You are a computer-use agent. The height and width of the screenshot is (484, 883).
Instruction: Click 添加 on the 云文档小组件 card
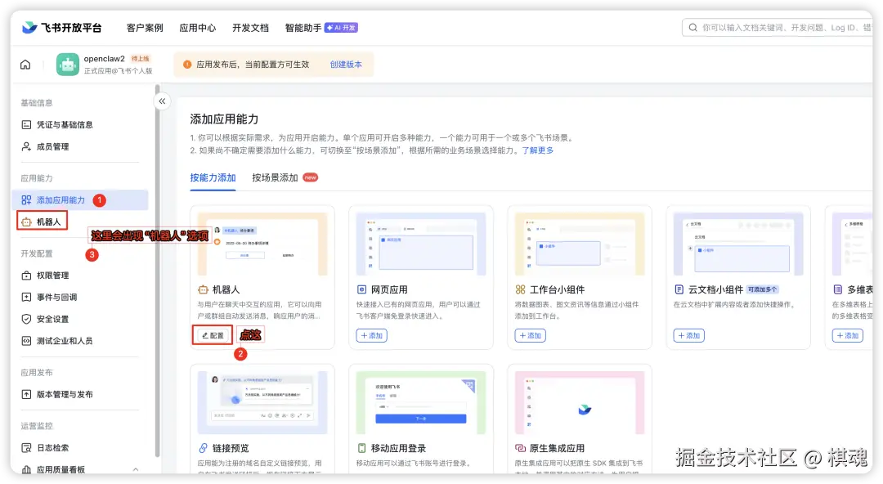point(689,335)
